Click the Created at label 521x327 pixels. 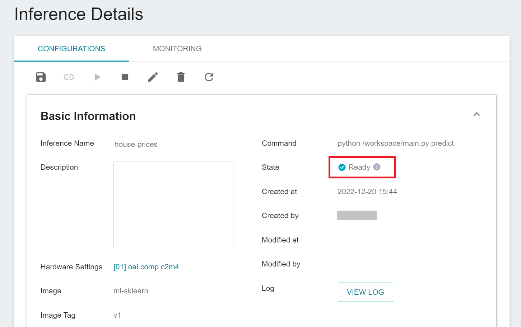pyautogui.click(x=279, y=192)
